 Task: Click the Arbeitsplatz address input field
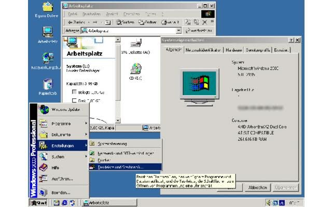129,31
